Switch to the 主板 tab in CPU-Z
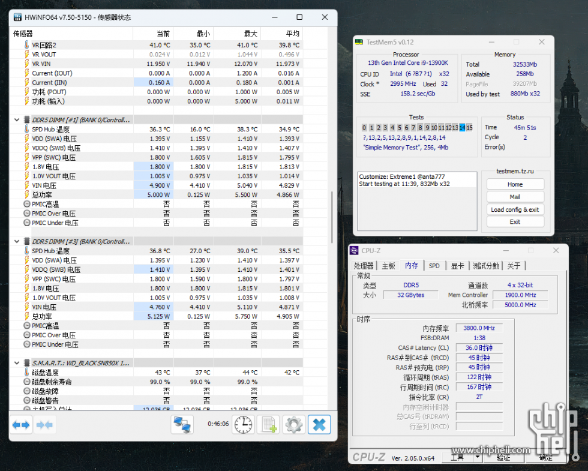Viewport: 588px width, 471px height. (x=389, y=266)
